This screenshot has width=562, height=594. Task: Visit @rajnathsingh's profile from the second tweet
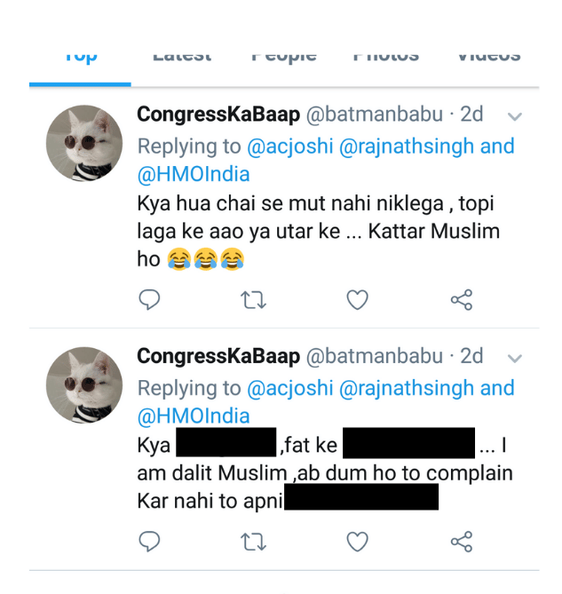pyautogui.click(x=407, y=388)
